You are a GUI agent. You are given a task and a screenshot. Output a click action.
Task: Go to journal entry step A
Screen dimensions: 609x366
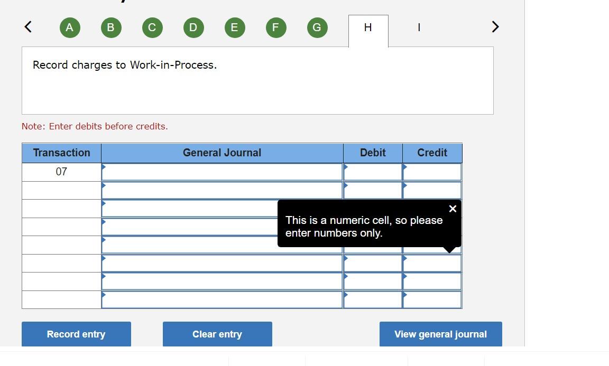(x=70, y=27)
